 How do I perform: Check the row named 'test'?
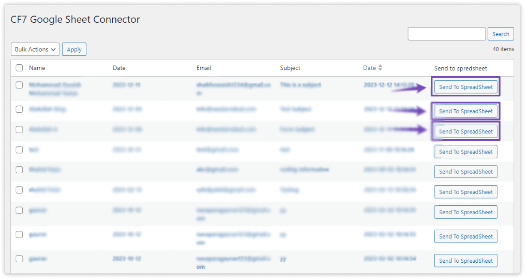click(19, 150)
